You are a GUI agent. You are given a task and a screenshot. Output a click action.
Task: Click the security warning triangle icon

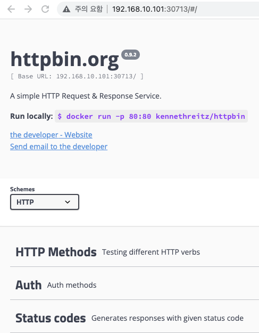(x=66, y=9)
